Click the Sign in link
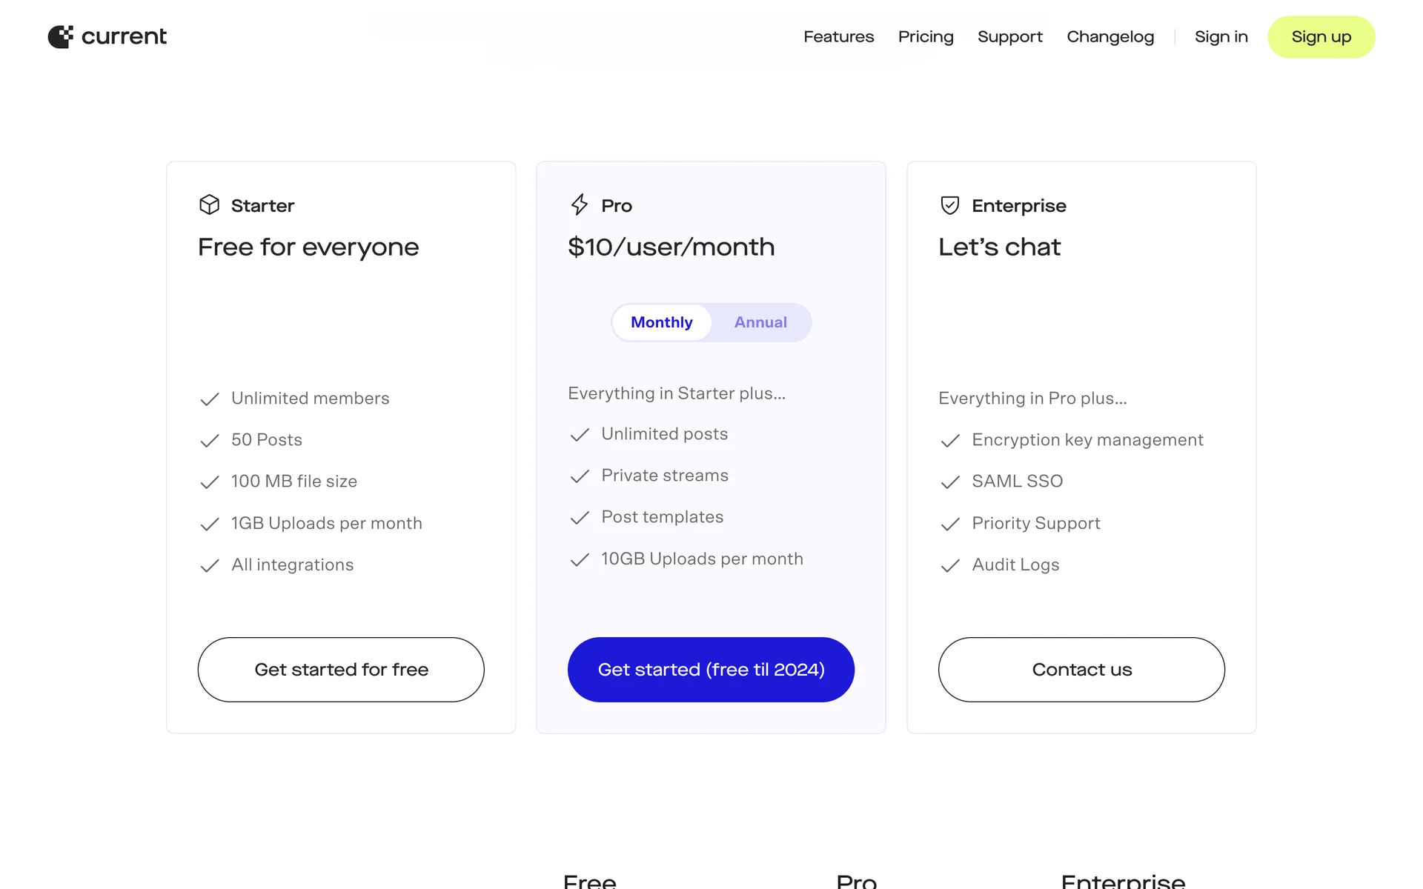Screen dimensions: 1423x889 tap(1221, 37)
